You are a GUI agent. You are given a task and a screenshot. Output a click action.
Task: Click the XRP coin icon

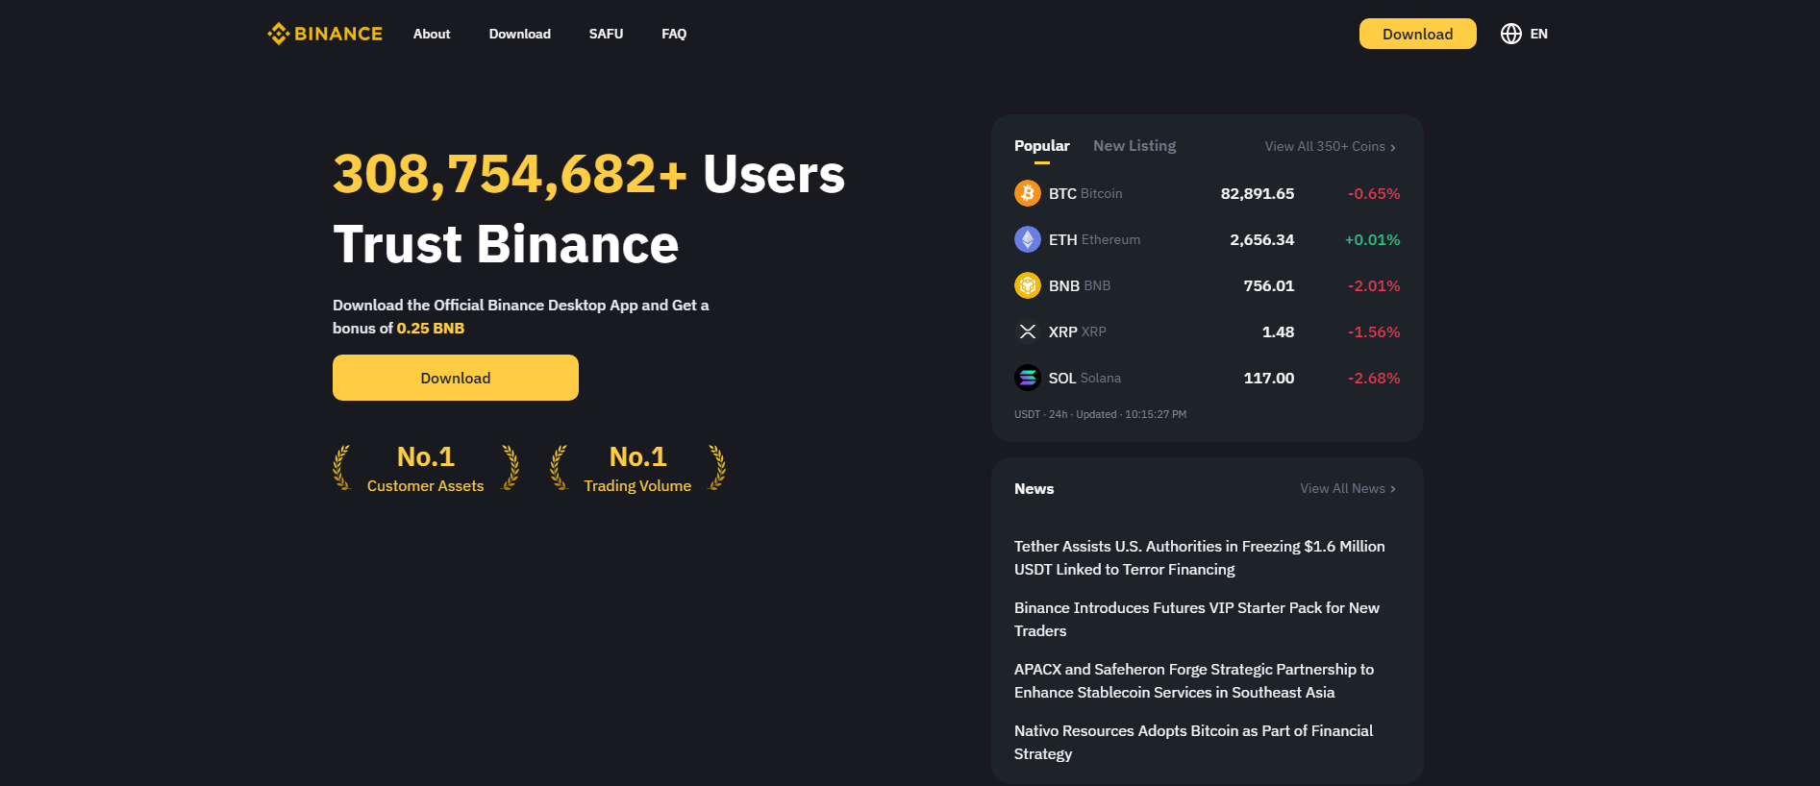tap(1028, 332)
